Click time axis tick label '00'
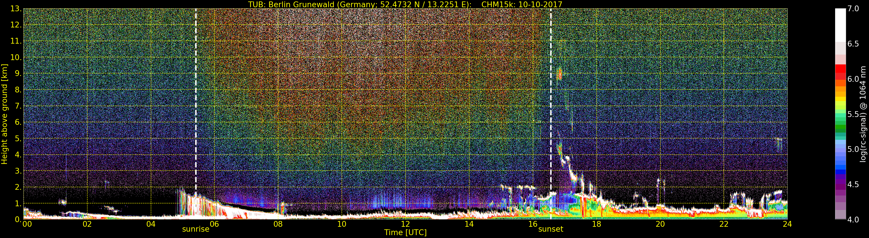 coord(27,224)
